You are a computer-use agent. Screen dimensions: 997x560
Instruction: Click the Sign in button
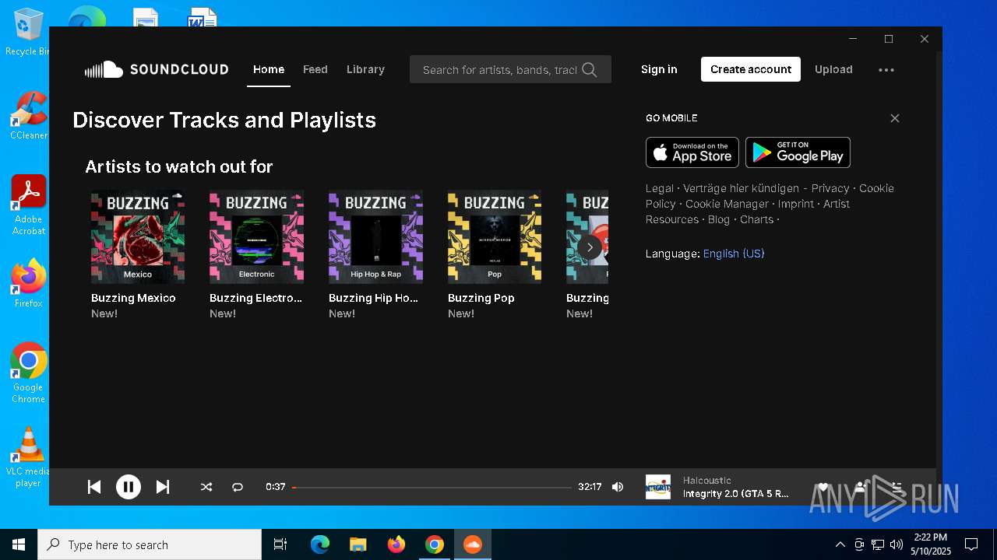pos(659,69)
